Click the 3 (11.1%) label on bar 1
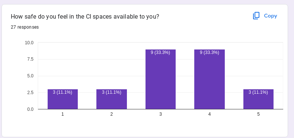The image size is (294, 138). point(63,92)
